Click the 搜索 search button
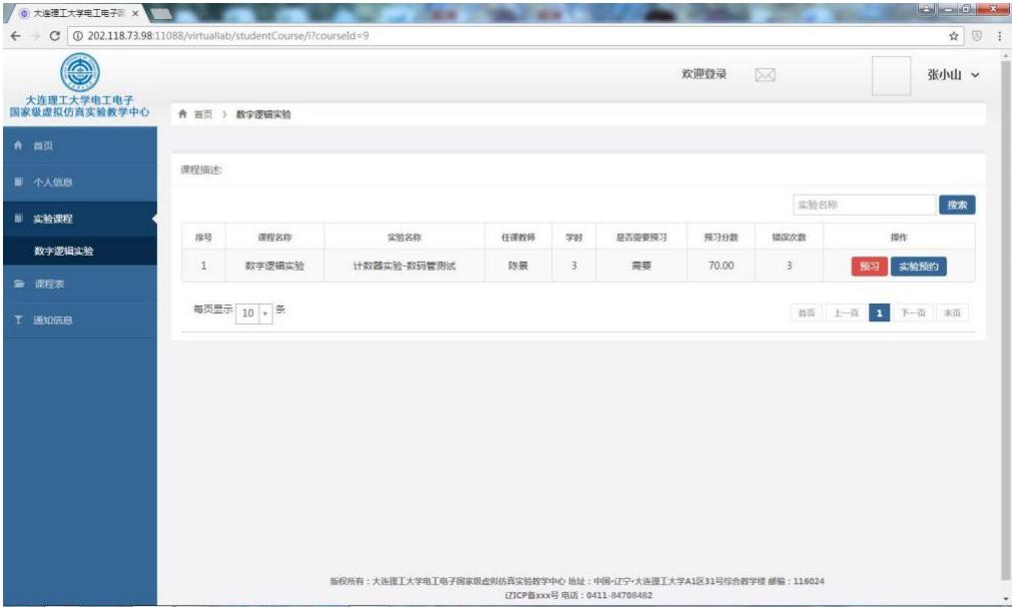 pyautogui.click(x=956, y=205)
